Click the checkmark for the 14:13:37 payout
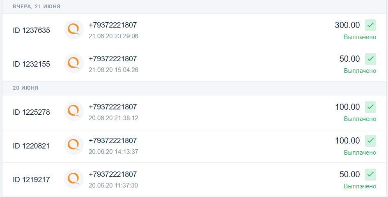This screenshot has width=388, height=197. pyautogui.click(x=370, y=141)
